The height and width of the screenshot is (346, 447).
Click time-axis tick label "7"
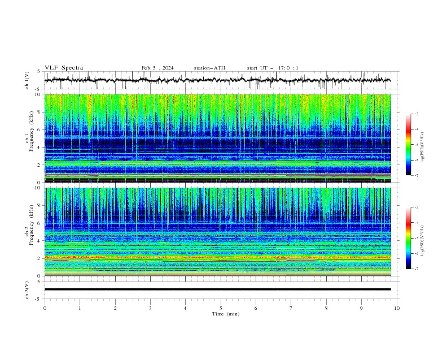pos(291,308)
